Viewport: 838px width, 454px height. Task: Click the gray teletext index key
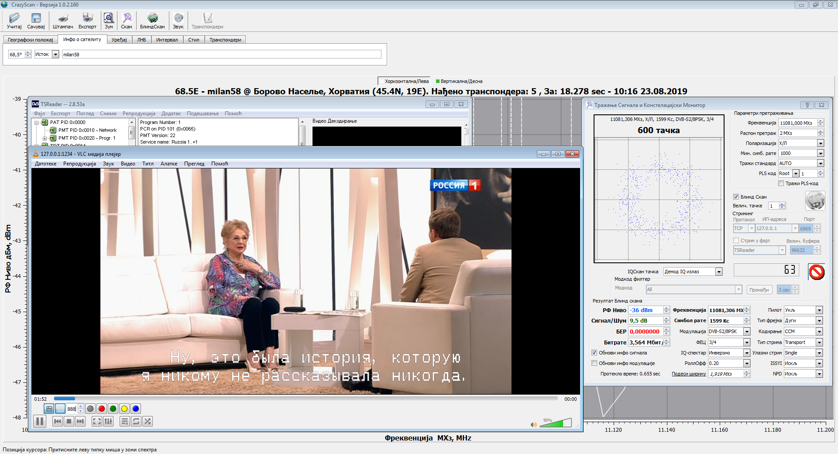tap(90, 409)
